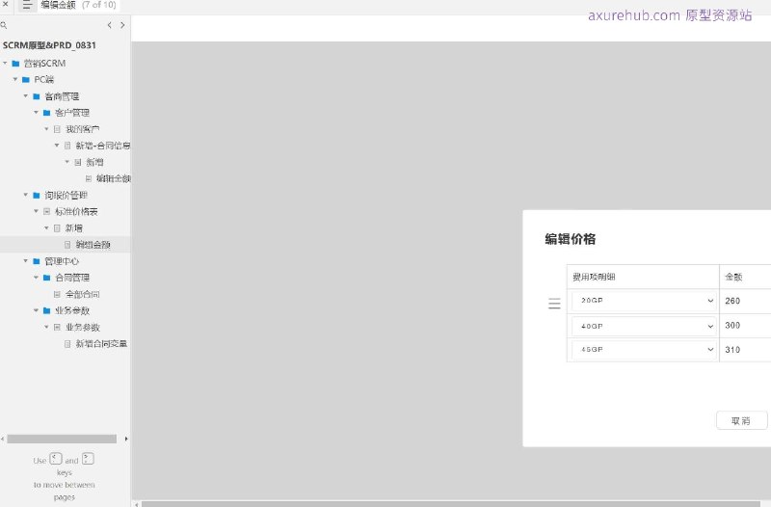Select 我的客户 page in the tree
Screen dimensions: 771x507
pyautogui.click(x=83, y=129)
